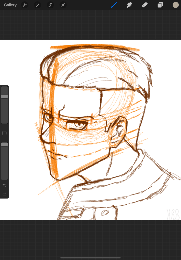181x260 pixels.
Task: Select the Eraser tool
Action: [145, 5]
